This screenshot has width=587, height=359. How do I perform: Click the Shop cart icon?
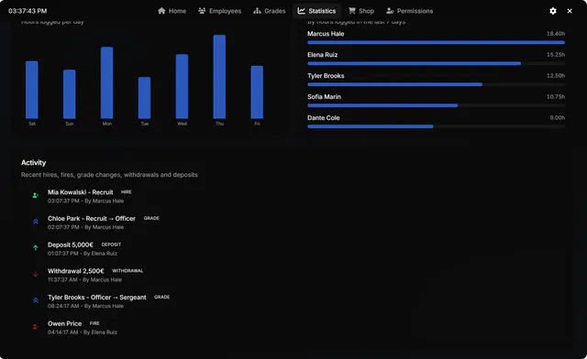click(x=352, y=11)
